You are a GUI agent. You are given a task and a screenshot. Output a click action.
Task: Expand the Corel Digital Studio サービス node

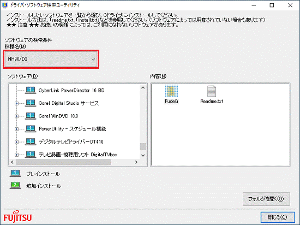tap(16, 103)
